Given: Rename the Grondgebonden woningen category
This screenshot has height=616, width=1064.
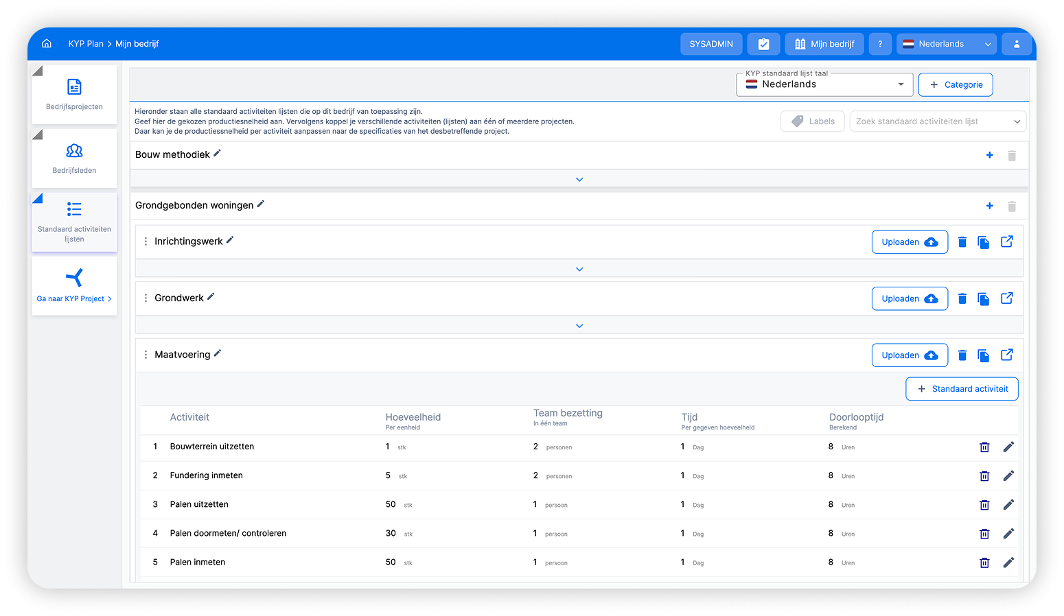Looking at the screenshot, I should (x=261, y=204).
